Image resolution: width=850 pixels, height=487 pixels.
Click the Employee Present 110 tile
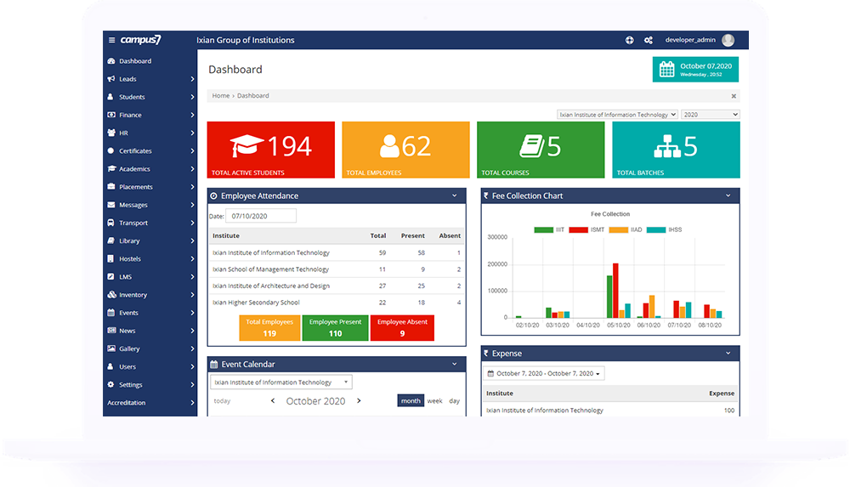click(335, 327)
